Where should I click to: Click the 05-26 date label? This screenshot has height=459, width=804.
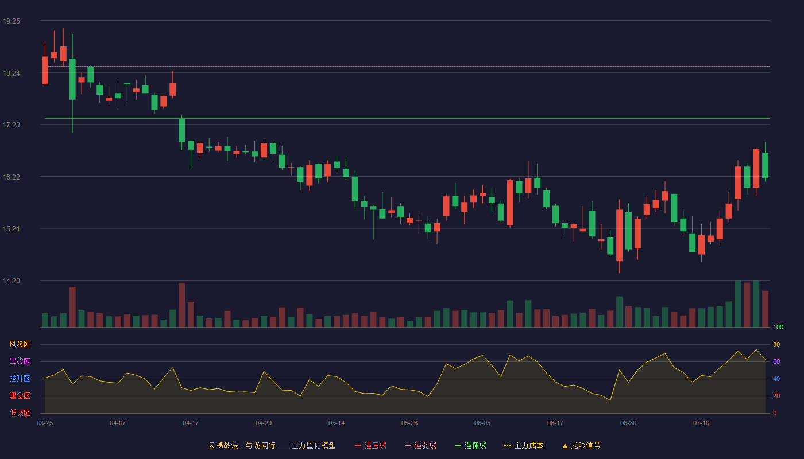pyautogui.click(x=409, y=423)
